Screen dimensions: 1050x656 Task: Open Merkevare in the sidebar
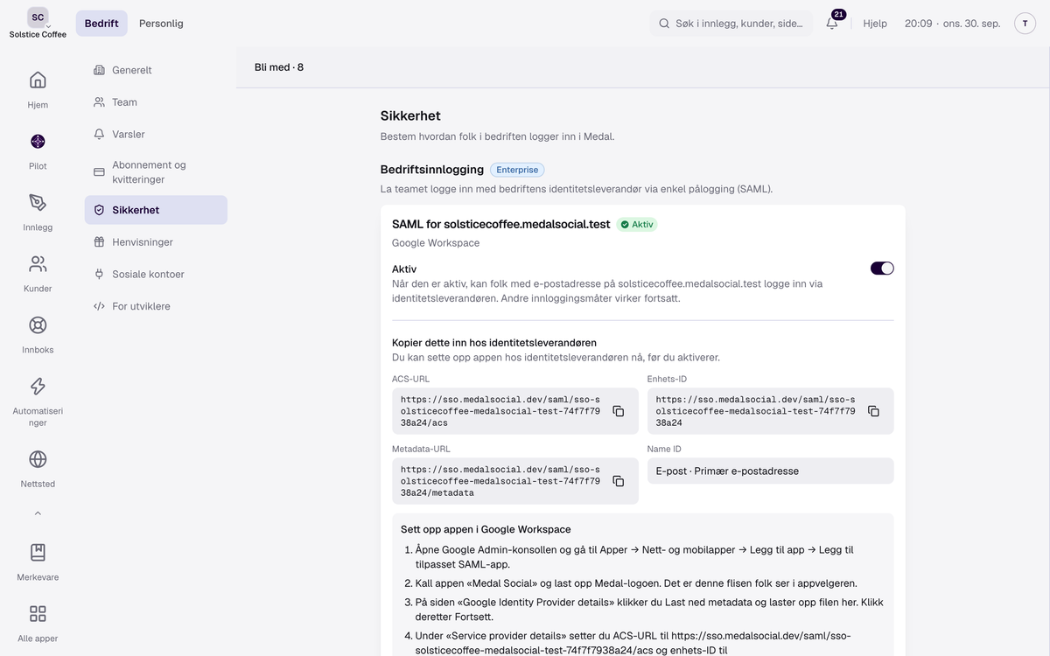[x=38, y=562]
